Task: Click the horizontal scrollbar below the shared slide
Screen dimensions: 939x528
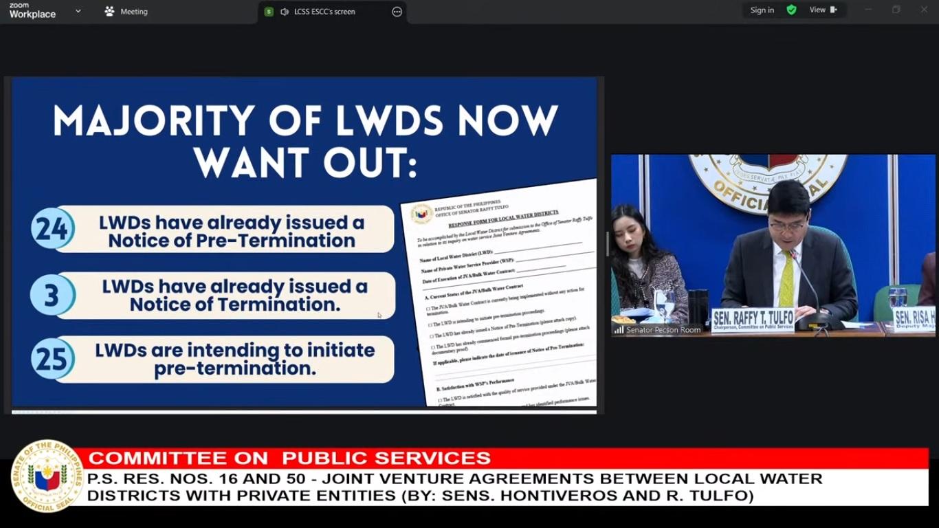Action: tap(304, 412)
